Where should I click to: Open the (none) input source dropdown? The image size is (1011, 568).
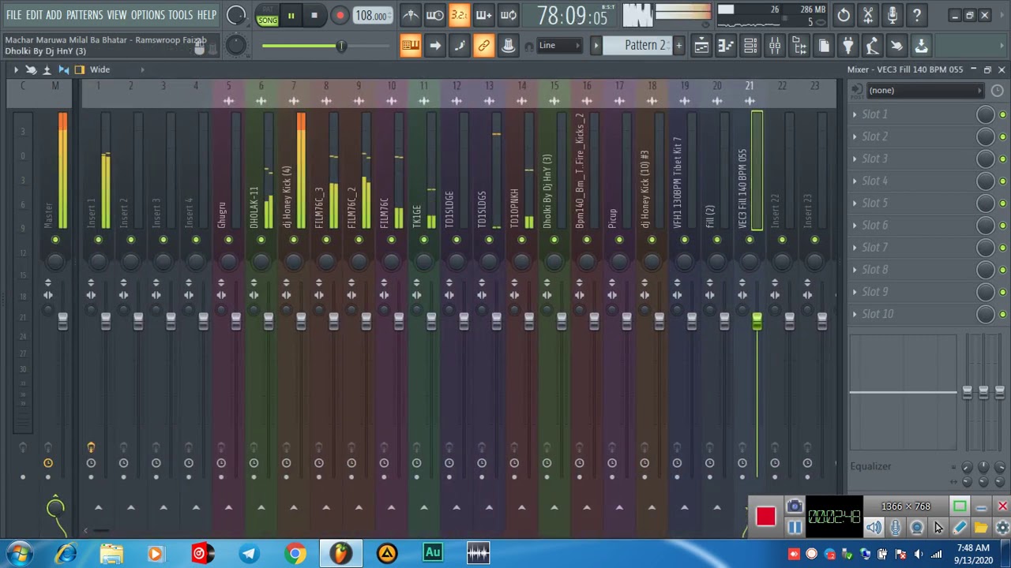click(x=925, y=91)
